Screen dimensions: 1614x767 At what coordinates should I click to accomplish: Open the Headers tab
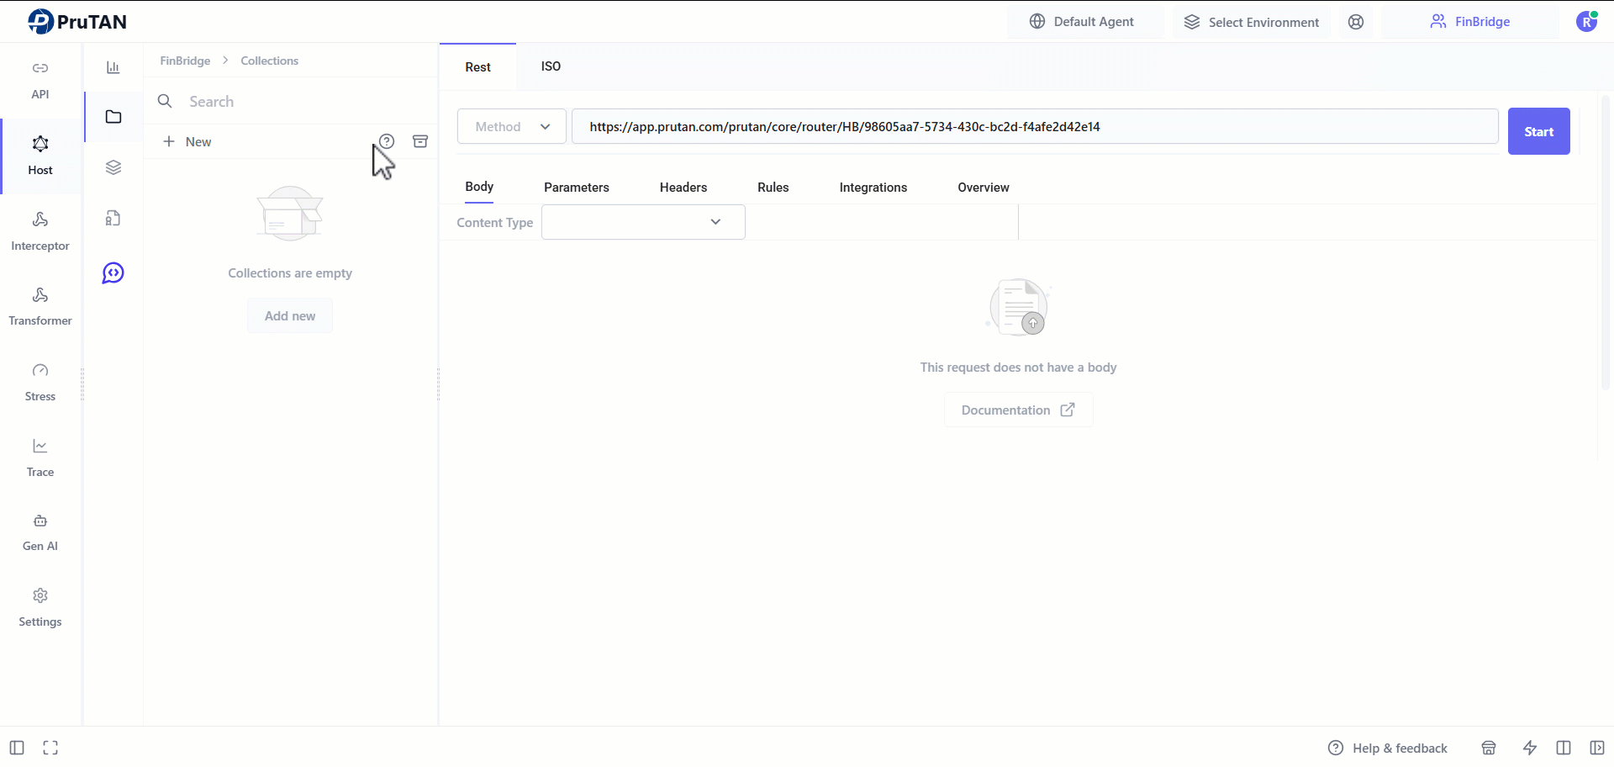tap(683, 187)
